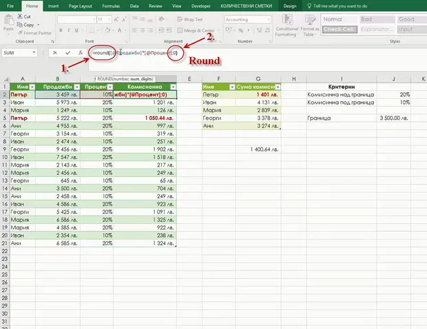Click the Copy command
The width and height of the screenshot is (427, 329).
tap(26, 25)
